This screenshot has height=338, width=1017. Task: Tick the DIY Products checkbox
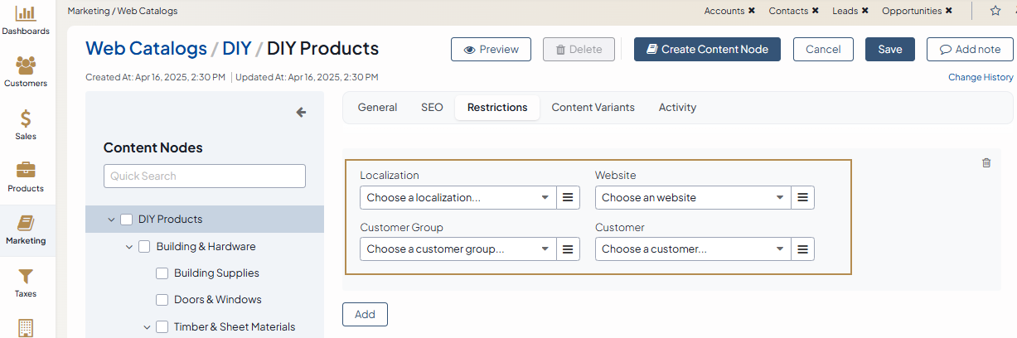tap(127, 220)
